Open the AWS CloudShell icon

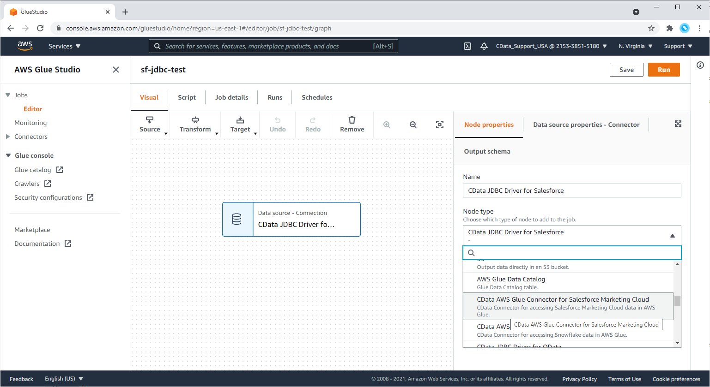click(x=467, y=46)
